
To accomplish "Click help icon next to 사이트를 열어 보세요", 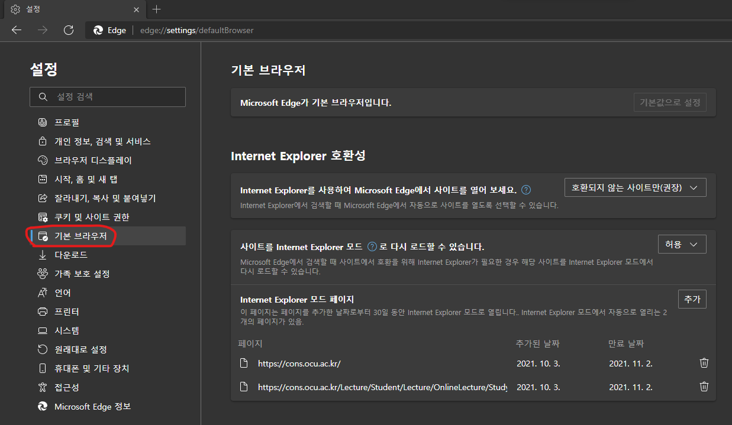I will click(525, 190).
